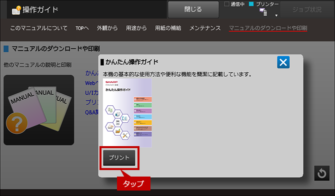Screen dimensions: 335x196
Task: Open the Q&A集 link behind the dialog
Action: [92, 112]
